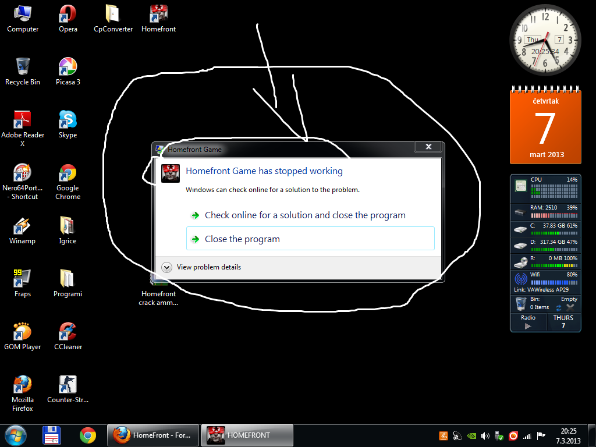Open the Counter-Strike desktop shortcut
Screen dimensions: 596x447
(68, 389)
